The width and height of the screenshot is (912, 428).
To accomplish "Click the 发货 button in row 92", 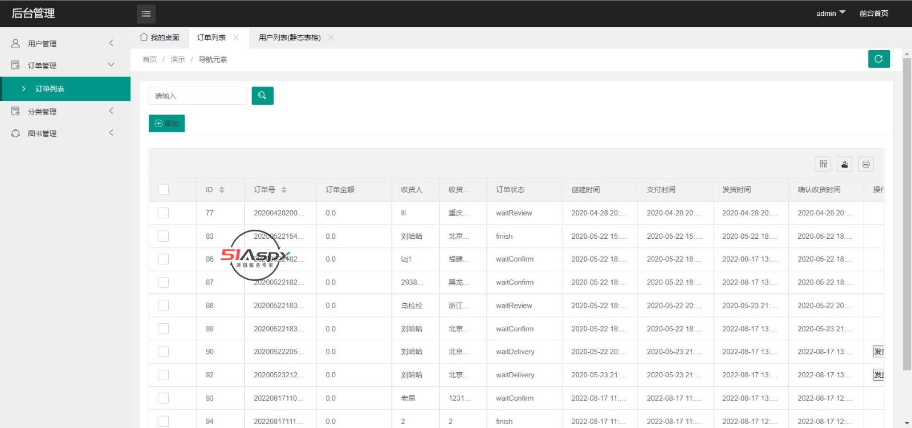I will 878,375.
